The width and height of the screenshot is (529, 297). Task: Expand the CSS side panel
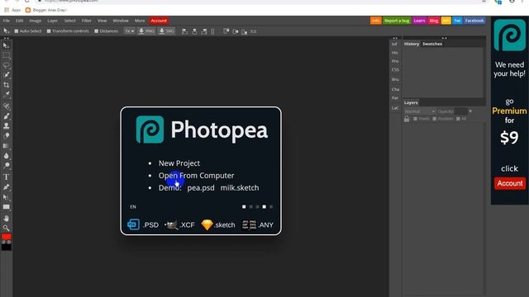[395, 69]
